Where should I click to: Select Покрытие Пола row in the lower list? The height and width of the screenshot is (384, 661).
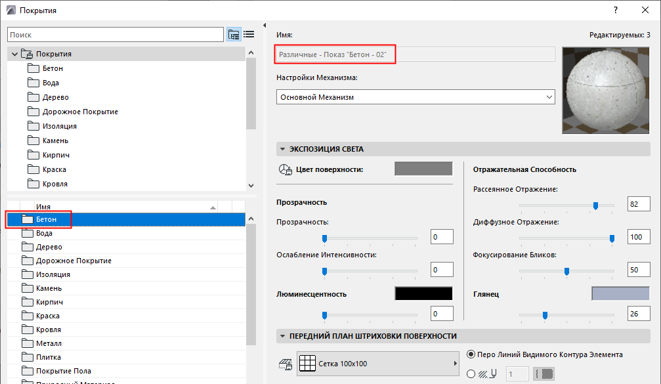pyautogui.click(x=126, y=370)
